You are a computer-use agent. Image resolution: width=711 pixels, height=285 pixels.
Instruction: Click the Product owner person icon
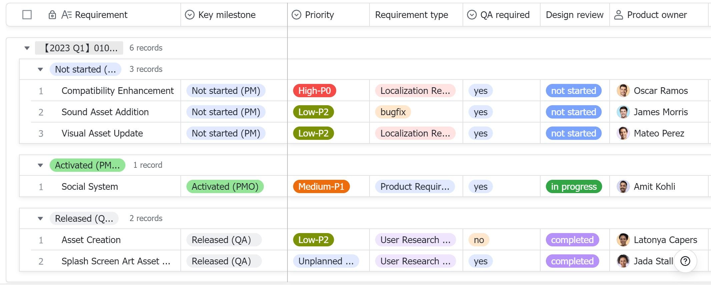pyautogui.click(x=619, y=15)
